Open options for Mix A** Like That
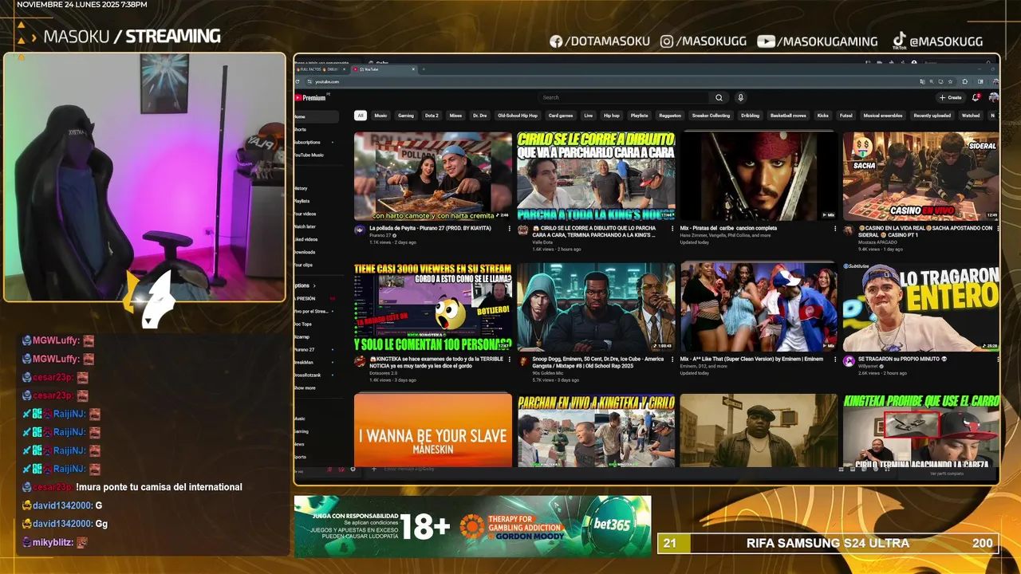1021x574 pixels. tap(835, 360)
